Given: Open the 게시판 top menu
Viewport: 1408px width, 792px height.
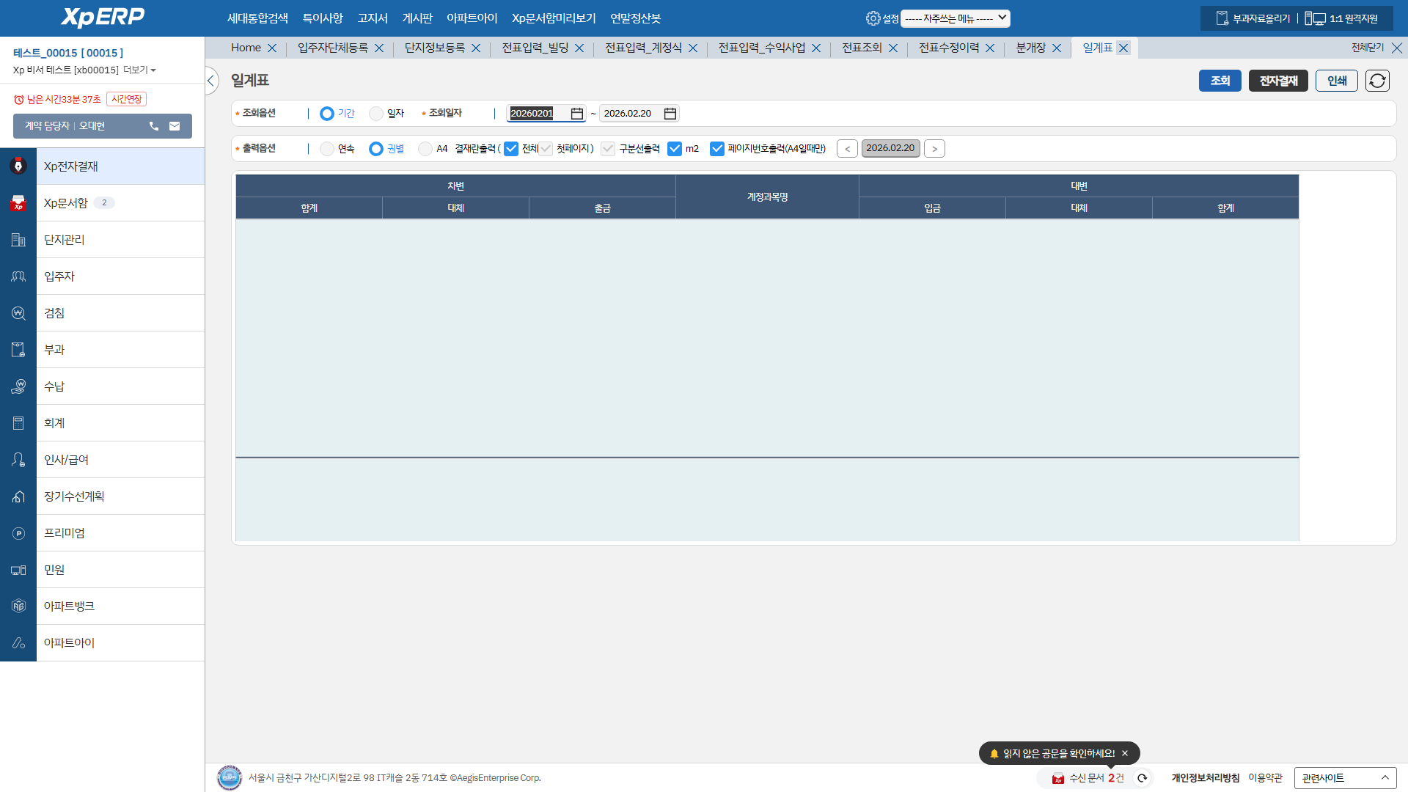Looking at the screenshot, I should coord(417,18).
